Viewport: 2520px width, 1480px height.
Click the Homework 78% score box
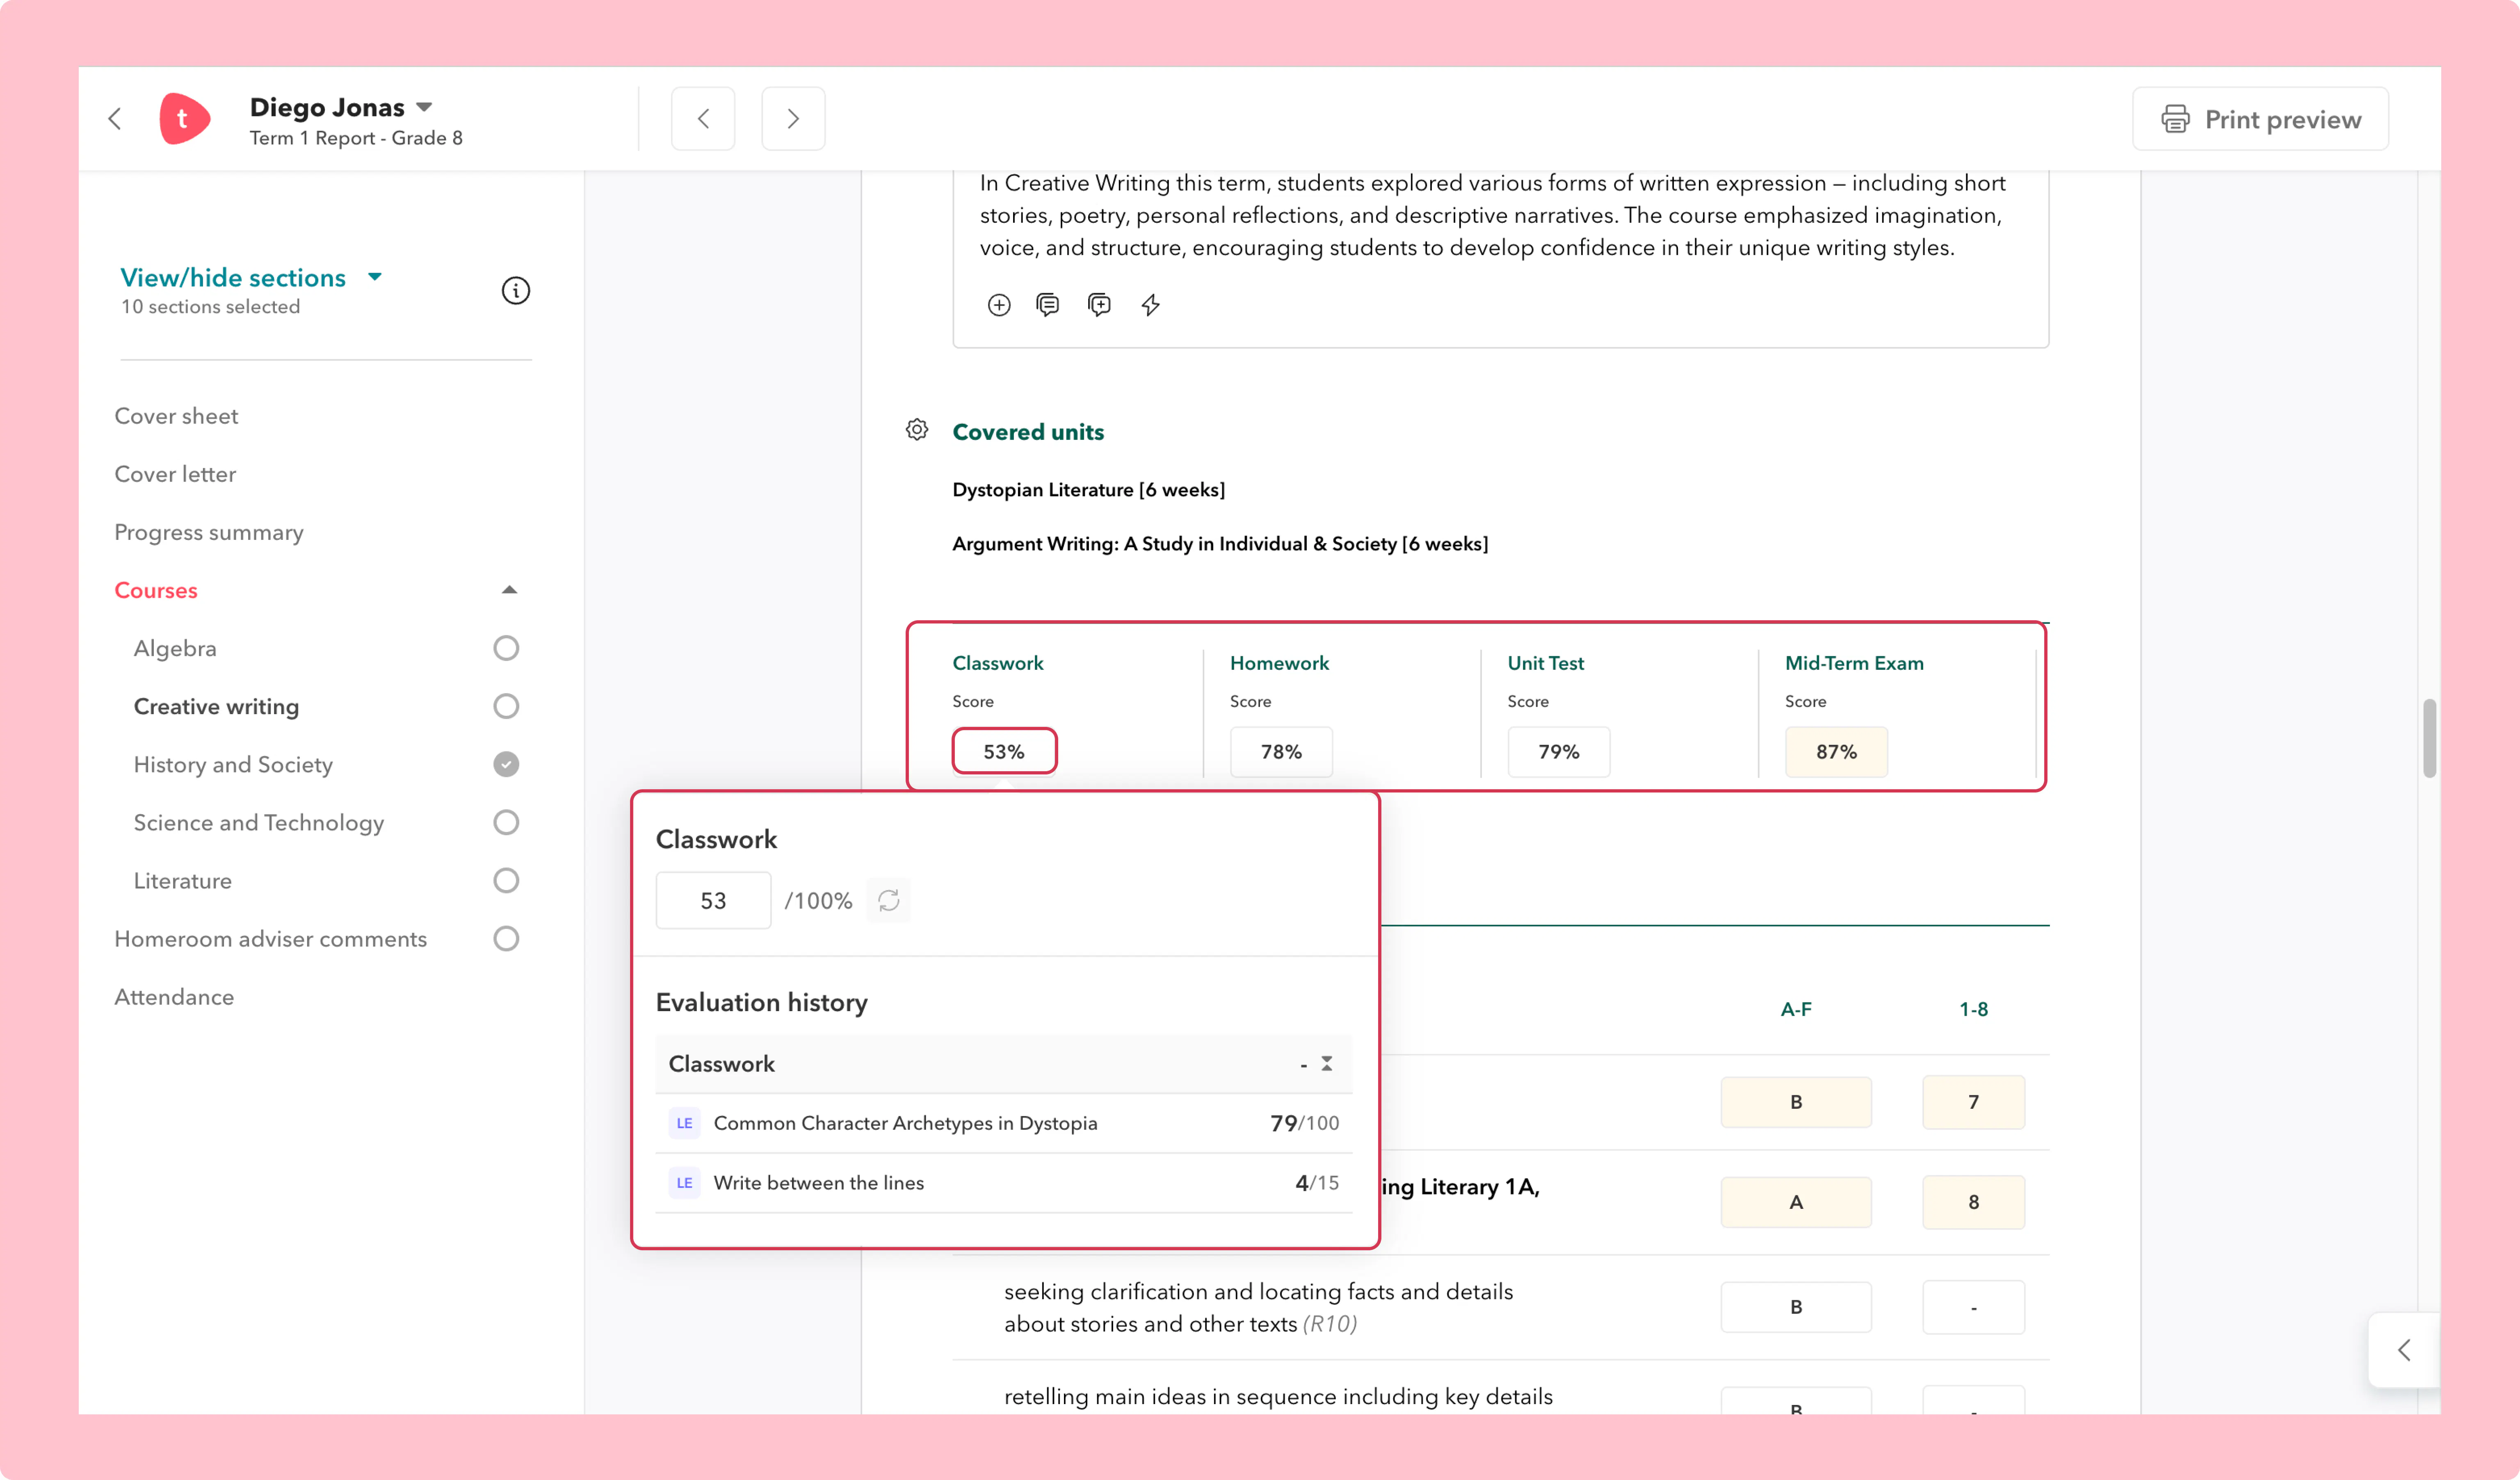pos(1281,751)
